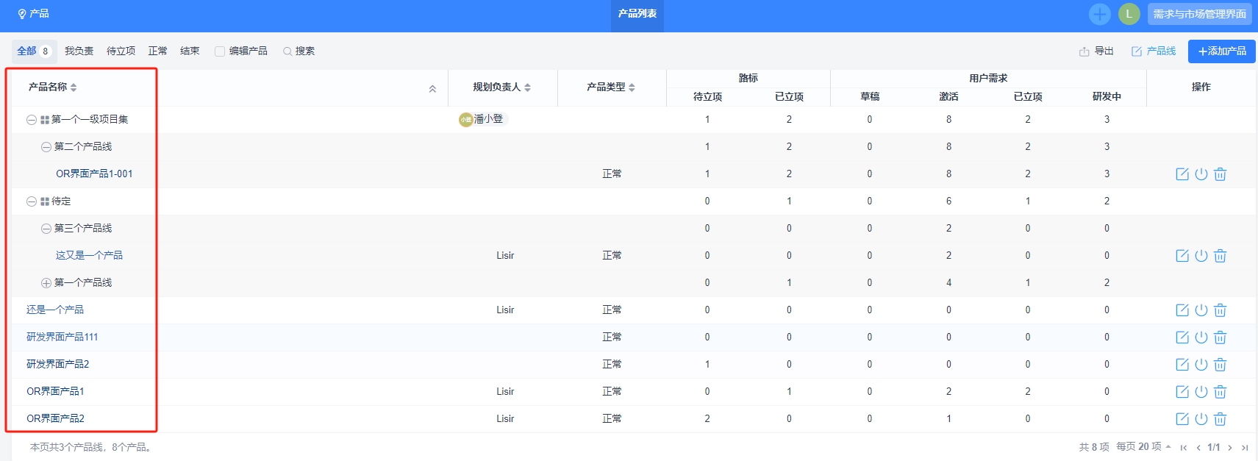The width and height of the screenshot is (1258, 461).
Task: Open the 这又是一个产品 product link
Action: (89, 256)
